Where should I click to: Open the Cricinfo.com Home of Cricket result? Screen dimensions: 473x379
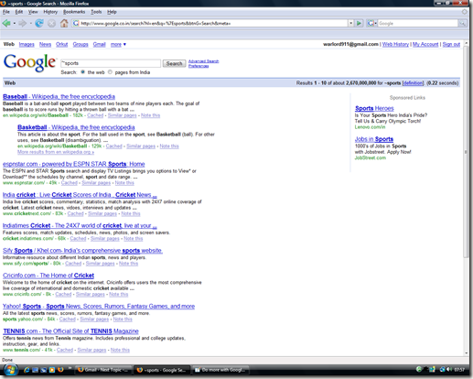point(48,276)
